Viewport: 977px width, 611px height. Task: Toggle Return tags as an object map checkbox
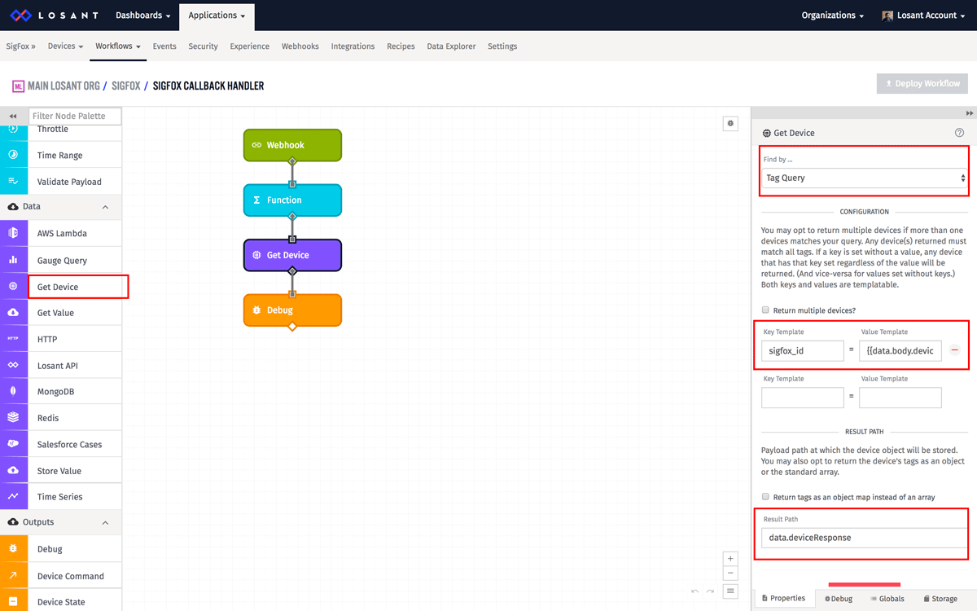(x=765, y=497)
